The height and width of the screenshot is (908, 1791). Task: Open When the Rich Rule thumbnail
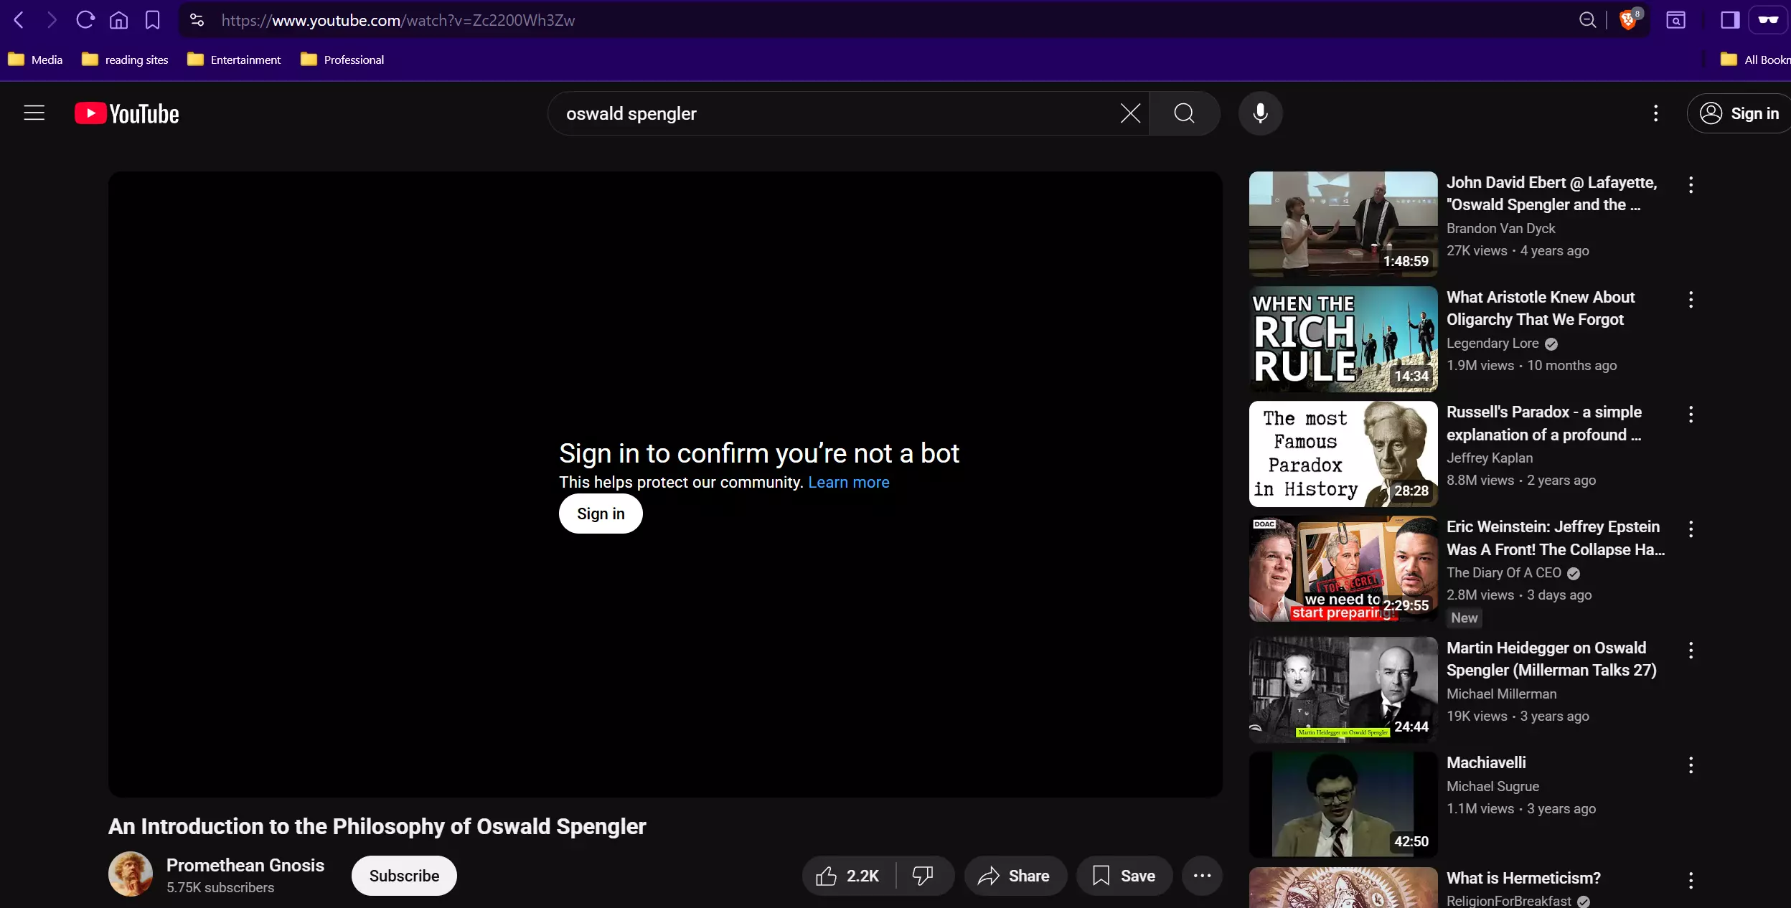pyautogui.click(x=1343, y=339)
